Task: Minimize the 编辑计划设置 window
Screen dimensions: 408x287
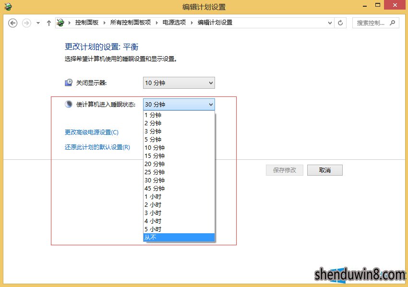Action: pos(364,6)
